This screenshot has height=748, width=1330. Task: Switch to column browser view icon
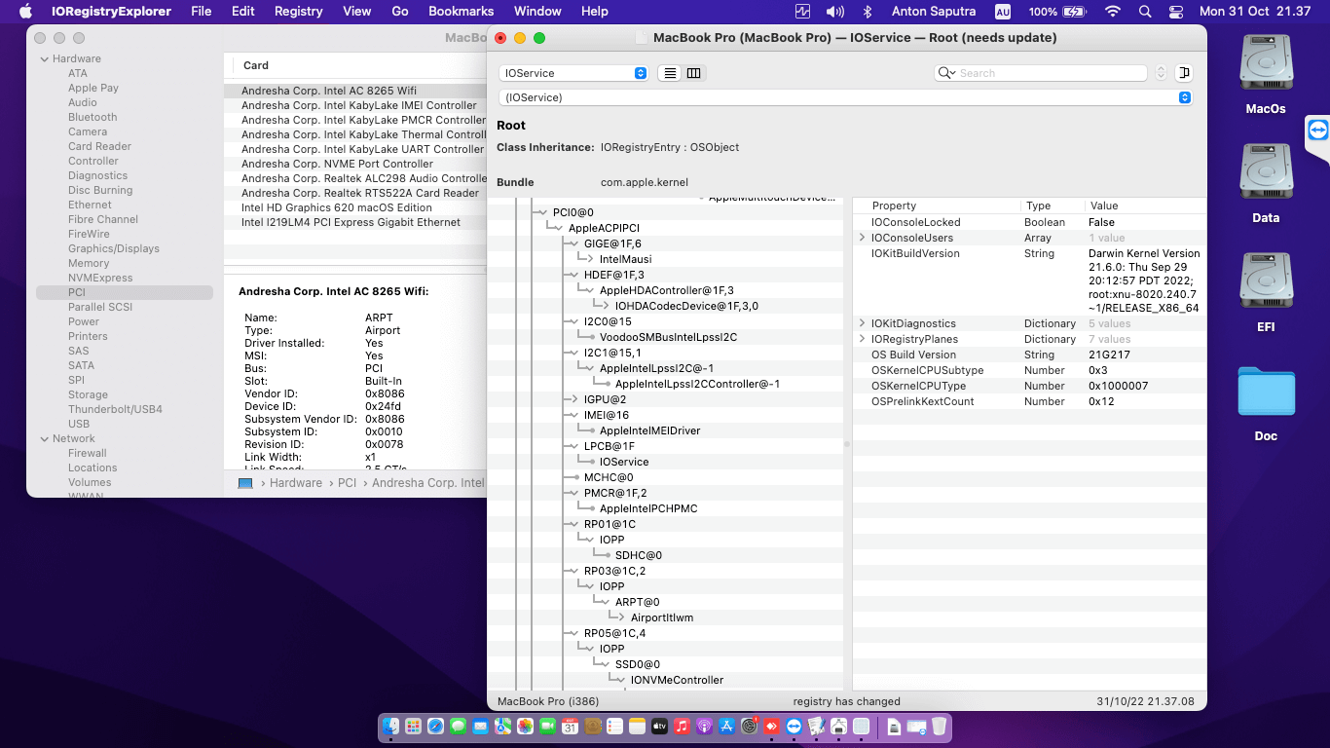pos(693,73)
